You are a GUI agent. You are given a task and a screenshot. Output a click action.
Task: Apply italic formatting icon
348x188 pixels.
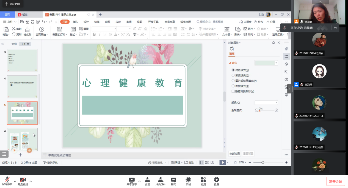point(100,34)
